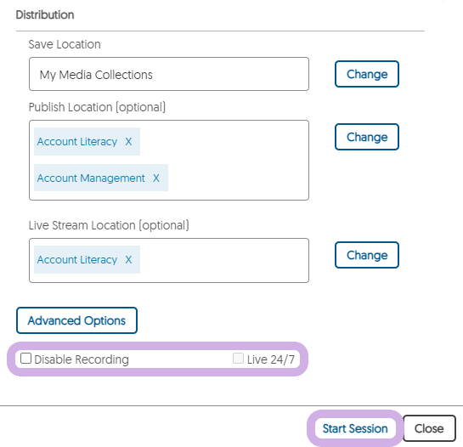
Task: Click the Disable Recording label text
Action: (82, 359)
